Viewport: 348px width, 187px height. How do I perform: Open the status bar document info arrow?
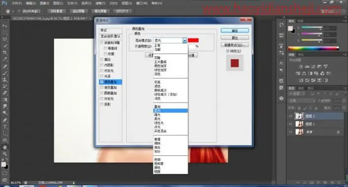click(x=74, y=183)
